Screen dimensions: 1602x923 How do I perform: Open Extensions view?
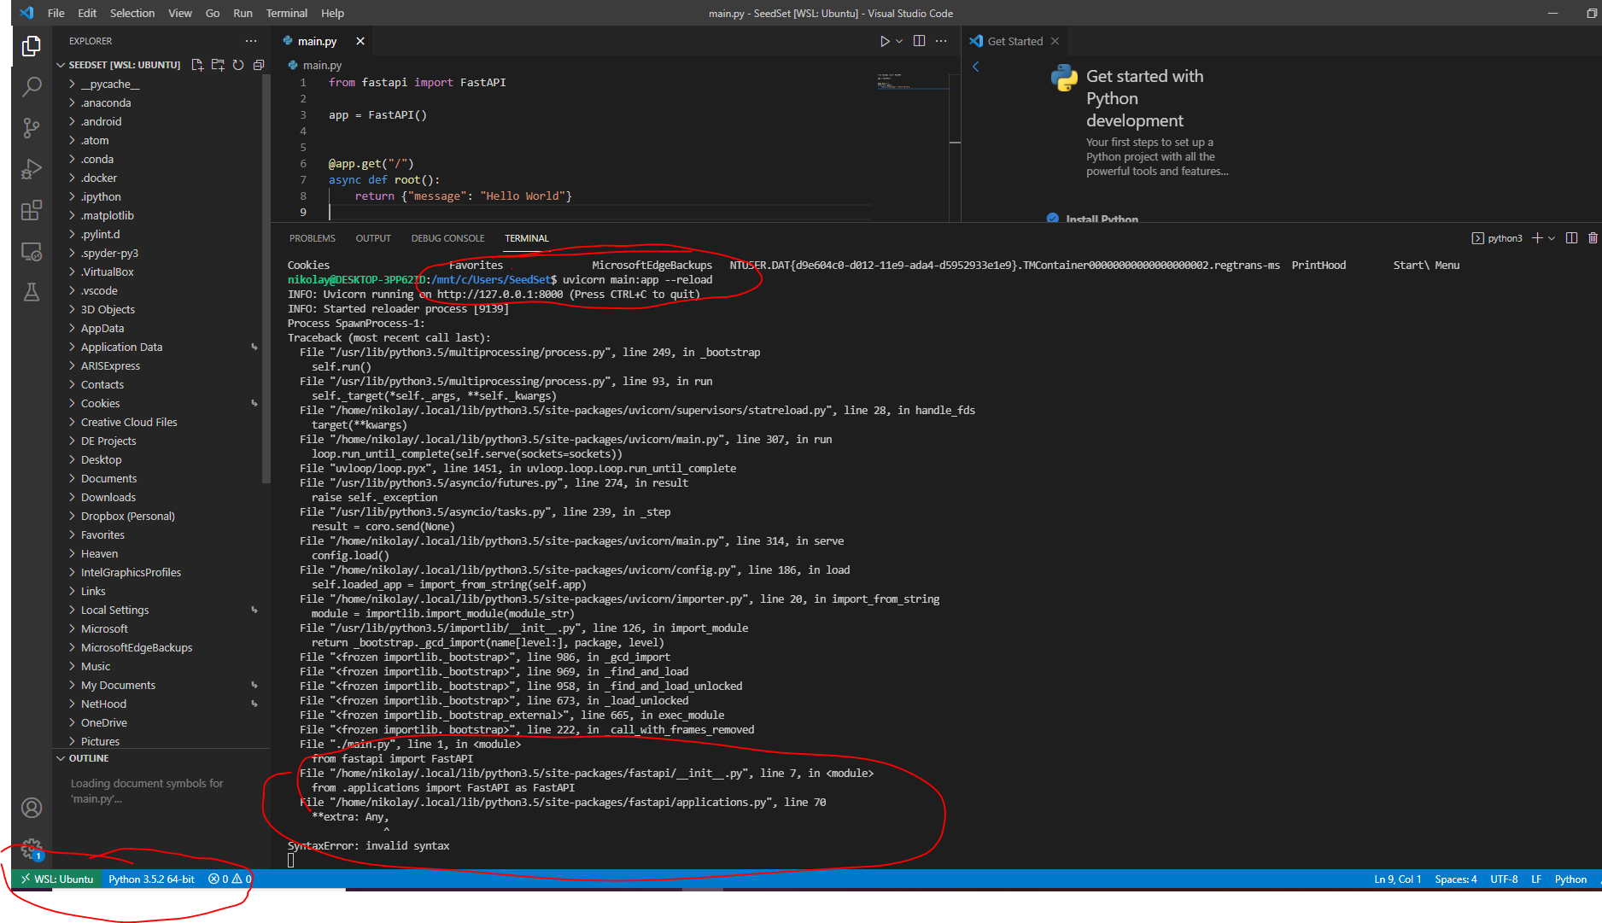[x=32, y=210]
